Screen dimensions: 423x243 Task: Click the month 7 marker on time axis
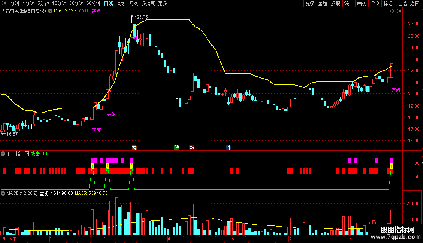(x=350, y=239)
